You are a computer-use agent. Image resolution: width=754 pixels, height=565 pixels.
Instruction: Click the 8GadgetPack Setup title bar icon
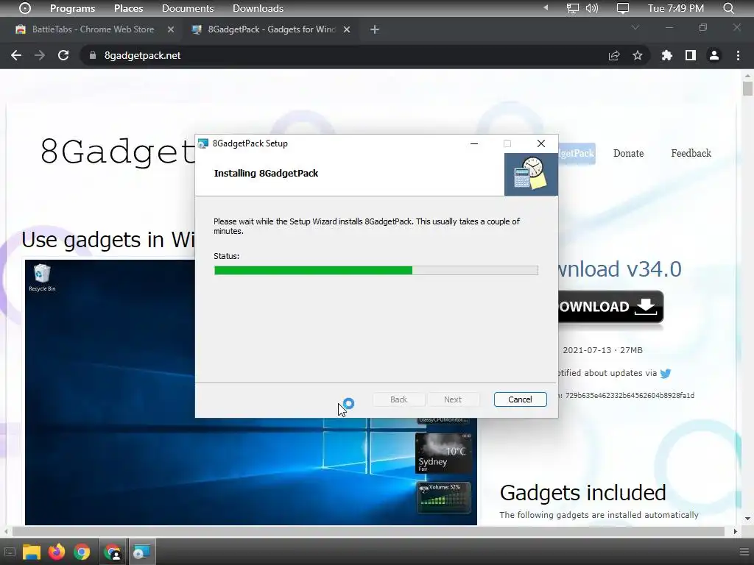coord(203,143)
